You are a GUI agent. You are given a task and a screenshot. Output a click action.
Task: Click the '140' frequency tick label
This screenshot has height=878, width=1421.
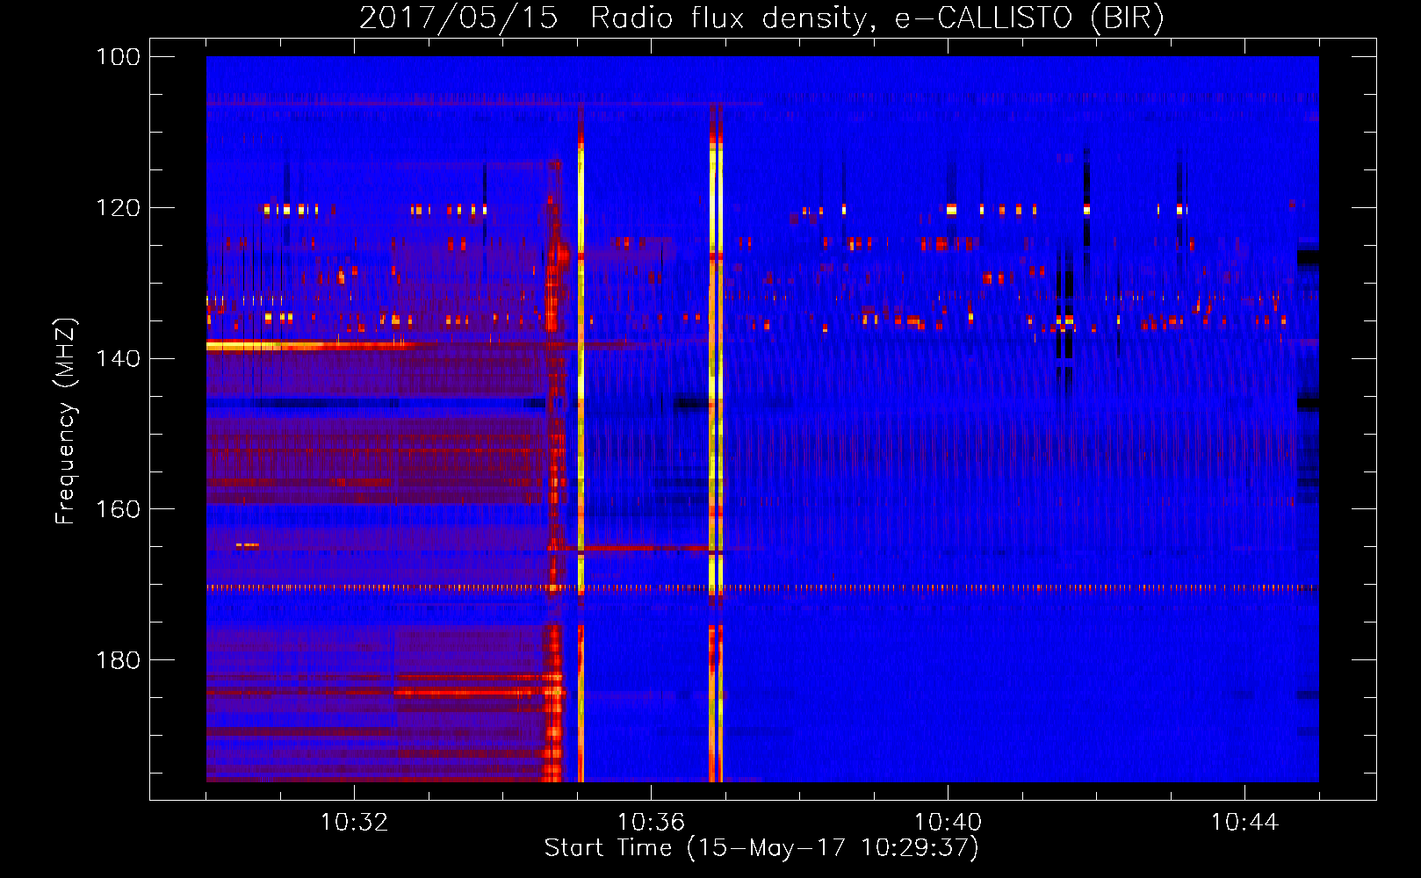coord(119,358)
